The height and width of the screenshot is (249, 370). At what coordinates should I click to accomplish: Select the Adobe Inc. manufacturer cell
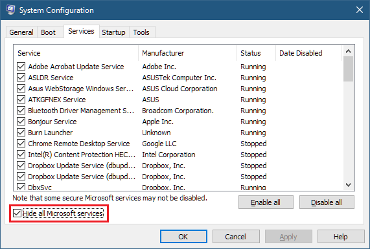coord(159,67)
